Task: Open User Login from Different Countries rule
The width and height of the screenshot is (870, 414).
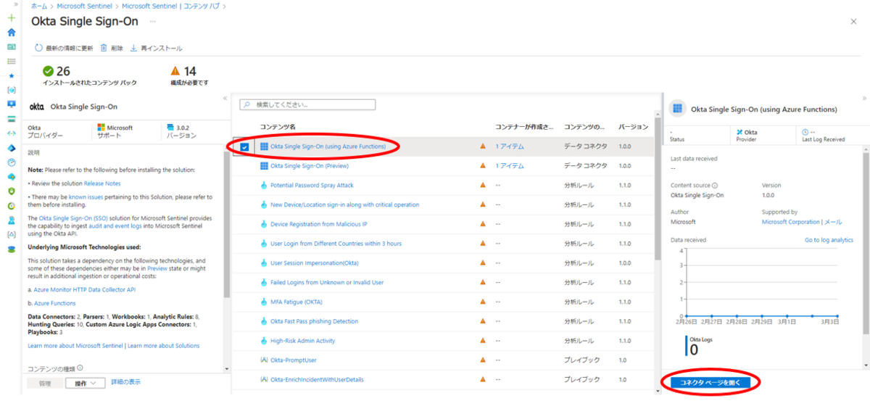Action: point(336,244)
